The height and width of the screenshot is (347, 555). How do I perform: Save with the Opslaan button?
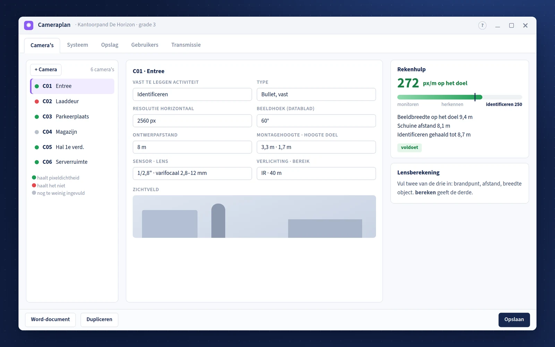click(x=514, y=320)
